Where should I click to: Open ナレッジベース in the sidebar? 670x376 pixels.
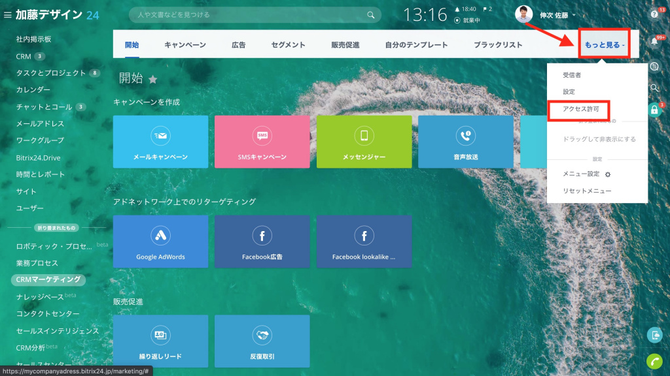pyautogui.click(x=40, y=297)
